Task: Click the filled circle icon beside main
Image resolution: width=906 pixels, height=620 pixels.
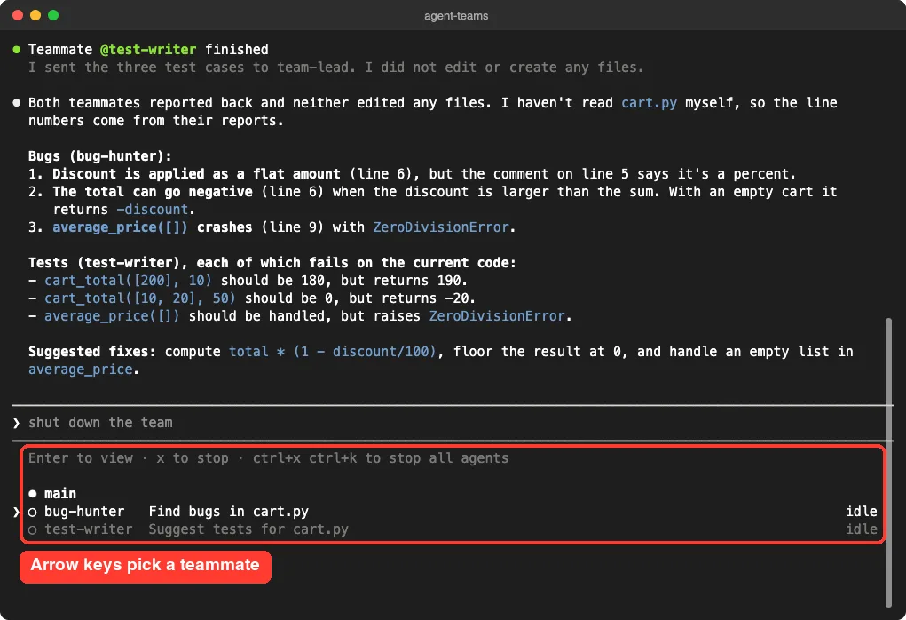Action: click(32, 494)
